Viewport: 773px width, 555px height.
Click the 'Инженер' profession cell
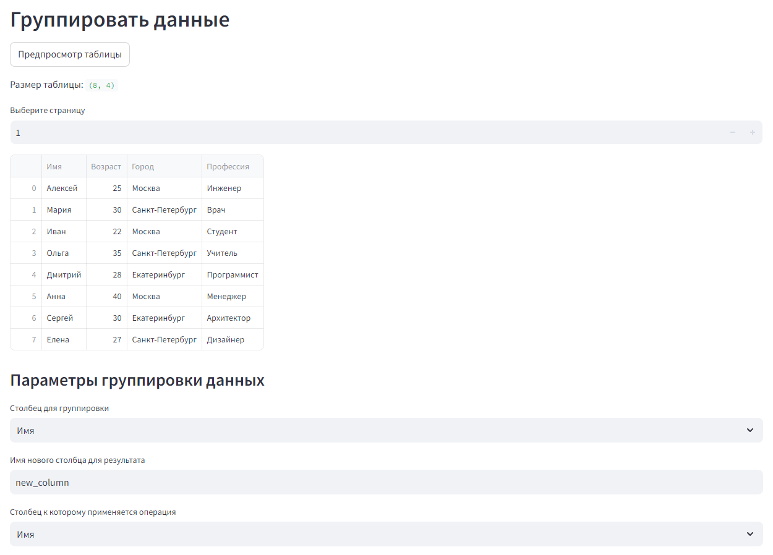tap(233, 188)
